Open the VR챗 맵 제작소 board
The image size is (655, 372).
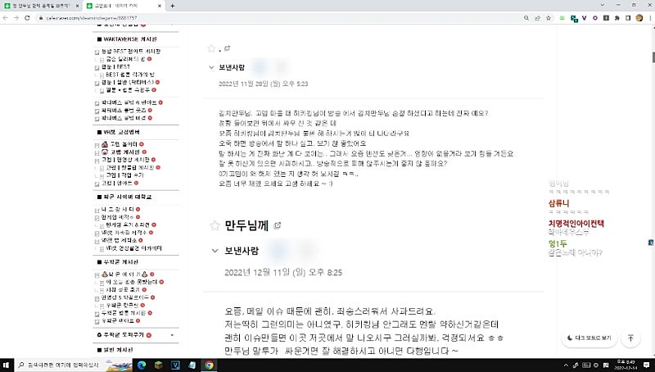pos(119,240)
